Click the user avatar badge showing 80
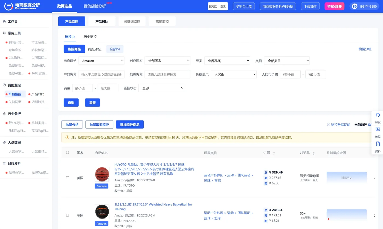Image resolution: width=383 pixels, height=229 pixels. click(355, 6)
